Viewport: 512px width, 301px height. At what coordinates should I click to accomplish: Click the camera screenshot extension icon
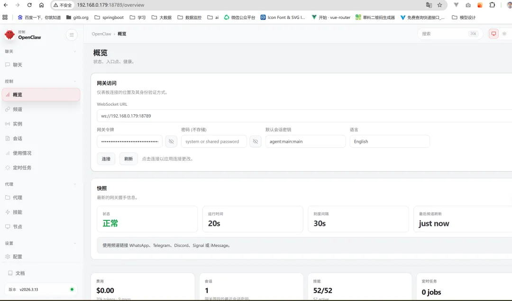click(x=468, y=5)
